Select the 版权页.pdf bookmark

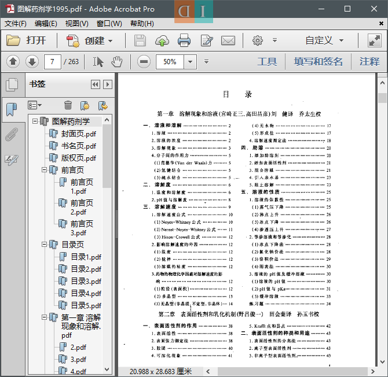(x=78, y=158)
